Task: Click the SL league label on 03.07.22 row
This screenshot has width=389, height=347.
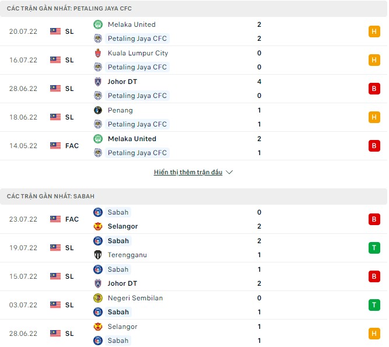Action: pos(69,305)
